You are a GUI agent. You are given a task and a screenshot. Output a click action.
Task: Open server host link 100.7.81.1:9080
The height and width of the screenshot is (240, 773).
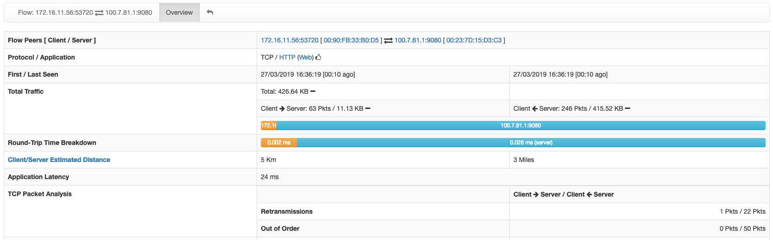coord(418,40)
